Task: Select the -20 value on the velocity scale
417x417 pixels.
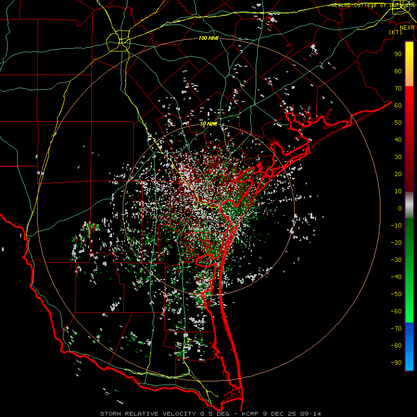Action: tap(396, 242)
